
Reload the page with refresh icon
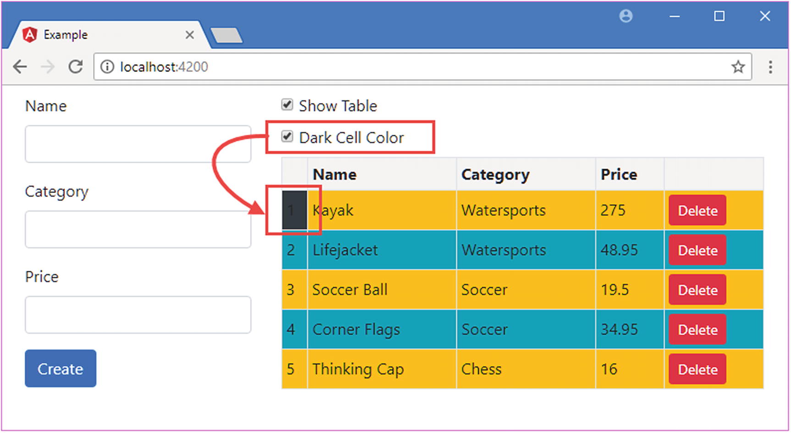(76, 67)
